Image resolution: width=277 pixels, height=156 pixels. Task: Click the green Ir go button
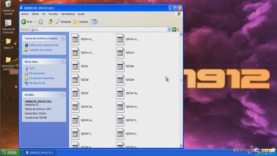click(174, 29)
